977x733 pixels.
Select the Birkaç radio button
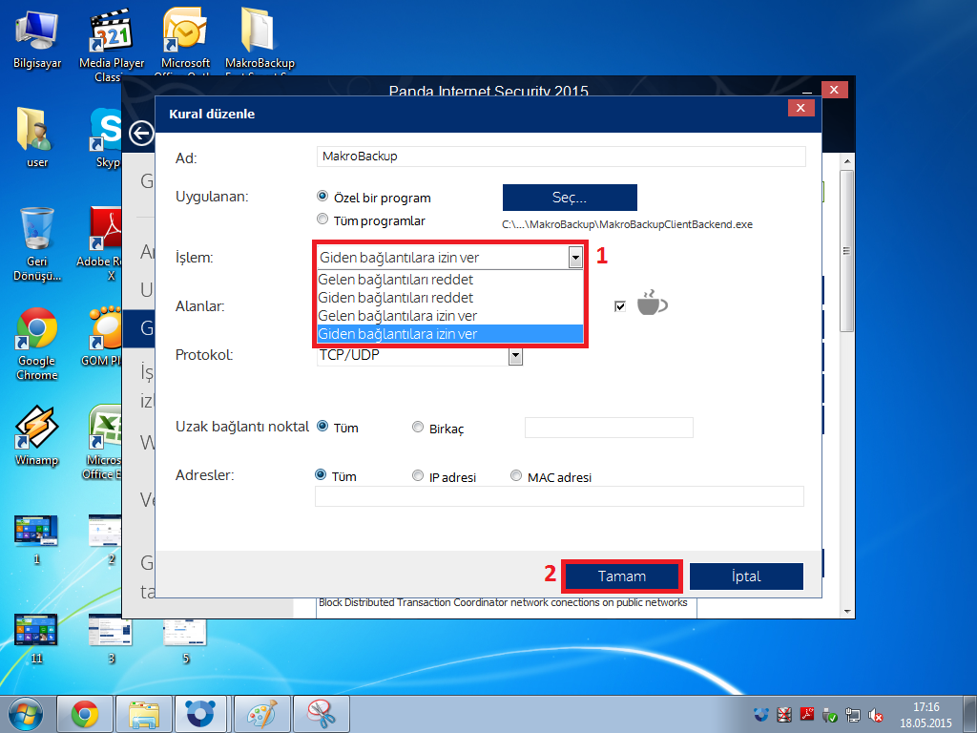[418, 427]
